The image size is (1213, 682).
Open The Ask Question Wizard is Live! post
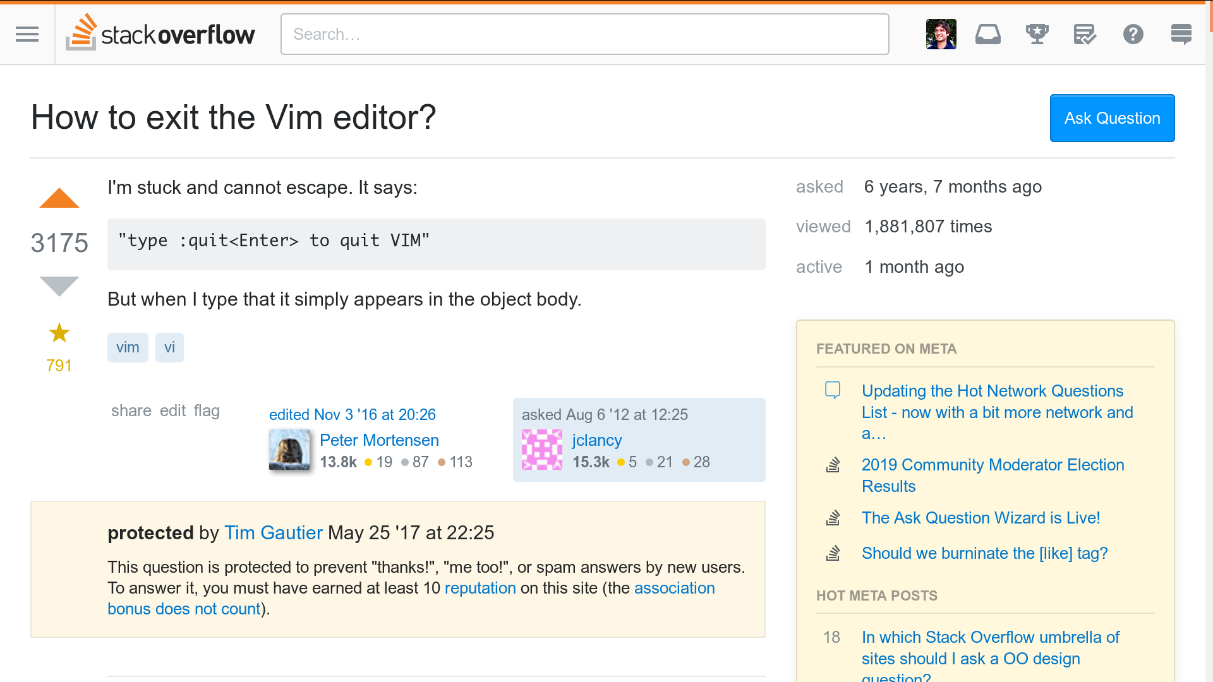(x=981, y=518)
